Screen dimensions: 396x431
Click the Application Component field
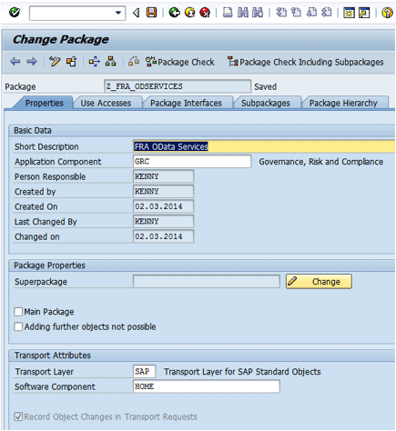pos(192,161)
